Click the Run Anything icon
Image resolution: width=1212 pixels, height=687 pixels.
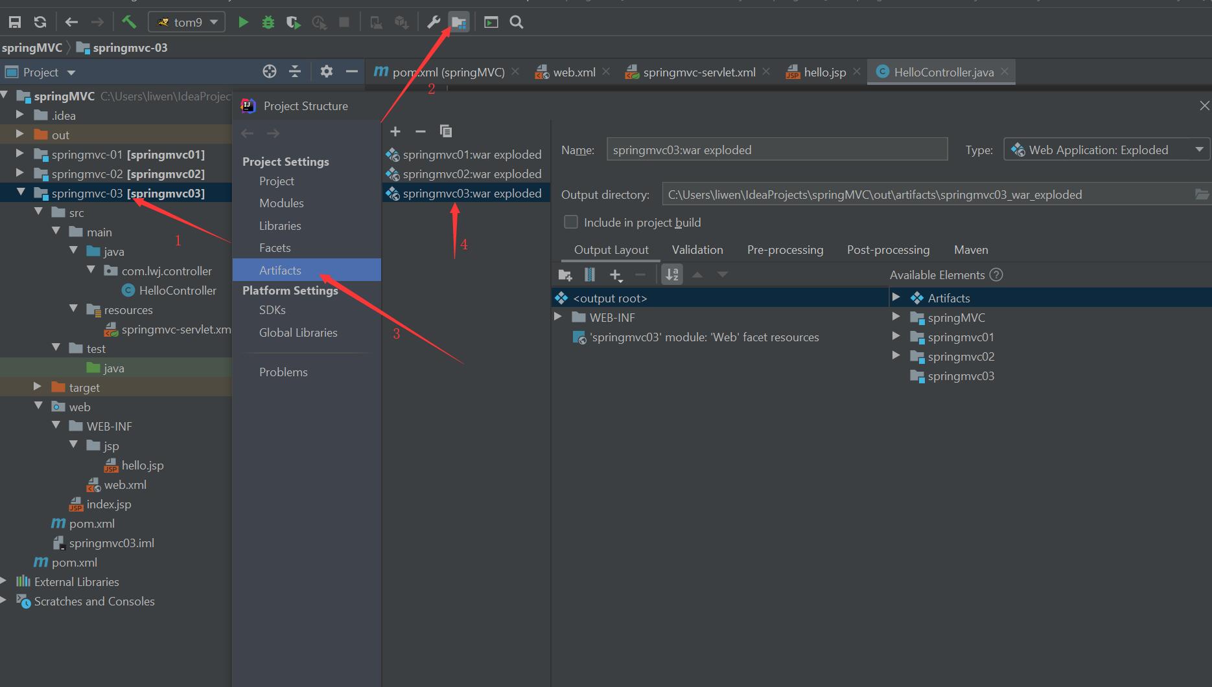[491, 22]
